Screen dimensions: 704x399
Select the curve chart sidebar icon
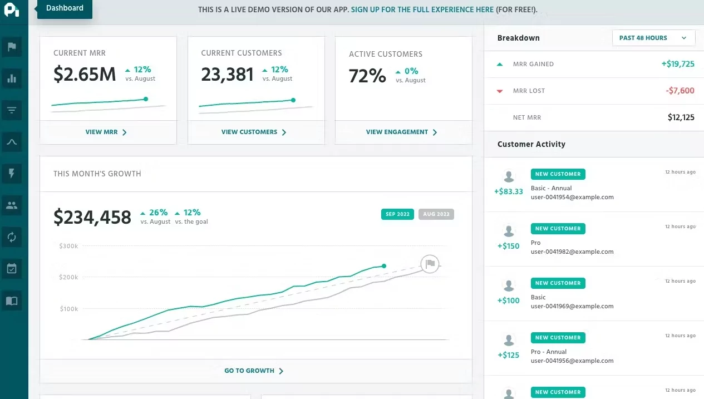[x=12, y=142]
